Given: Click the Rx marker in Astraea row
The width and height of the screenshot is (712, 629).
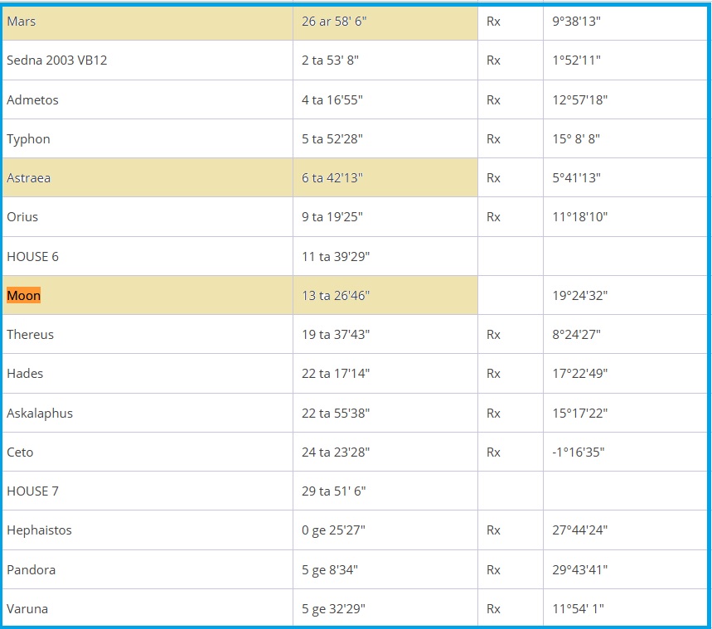Looking at the screenshot, I should [493, 178].
